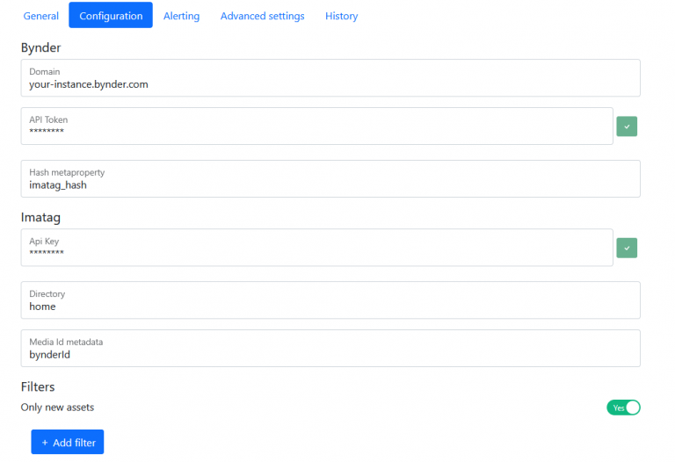
Task: Go to the Advanced settings tab
Action: point(262,16)
